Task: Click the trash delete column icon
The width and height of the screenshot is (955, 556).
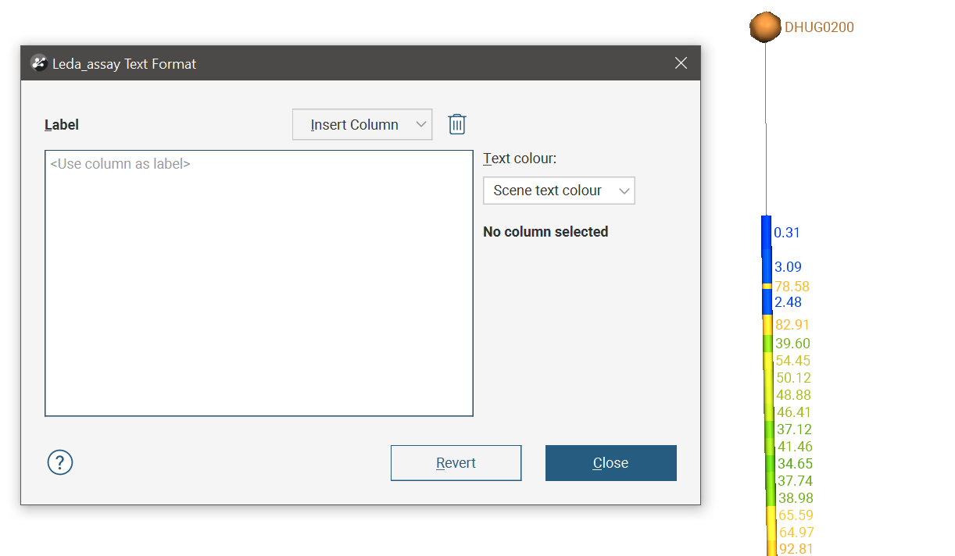Action: 457,124
